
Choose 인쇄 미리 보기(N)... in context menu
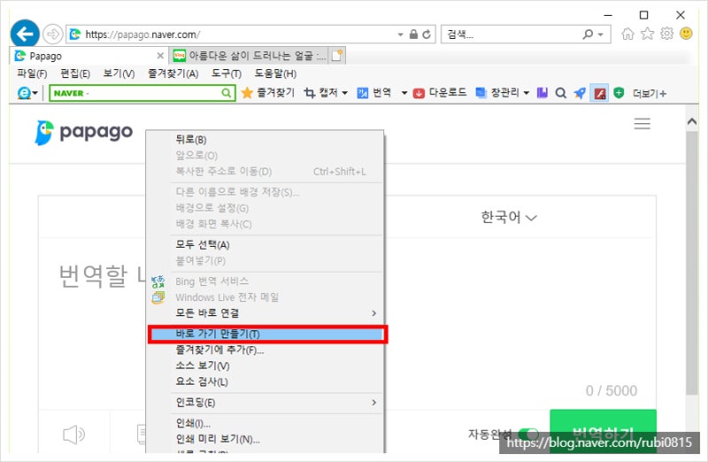point(265,439)
